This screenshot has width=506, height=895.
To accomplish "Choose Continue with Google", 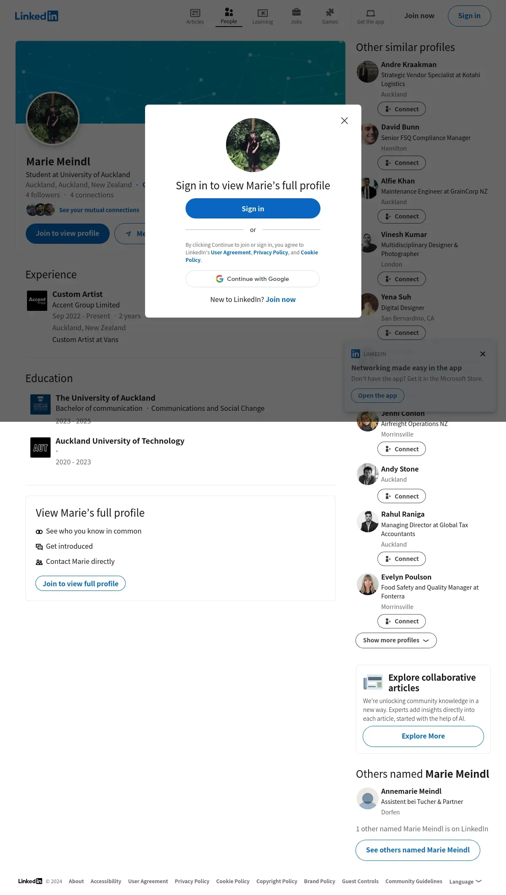I will pos(253,279).
